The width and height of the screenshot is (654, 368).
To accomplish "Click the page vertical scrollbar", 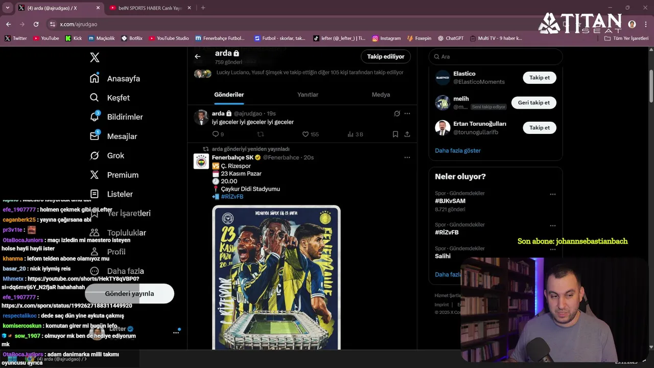I will (651, 85).
